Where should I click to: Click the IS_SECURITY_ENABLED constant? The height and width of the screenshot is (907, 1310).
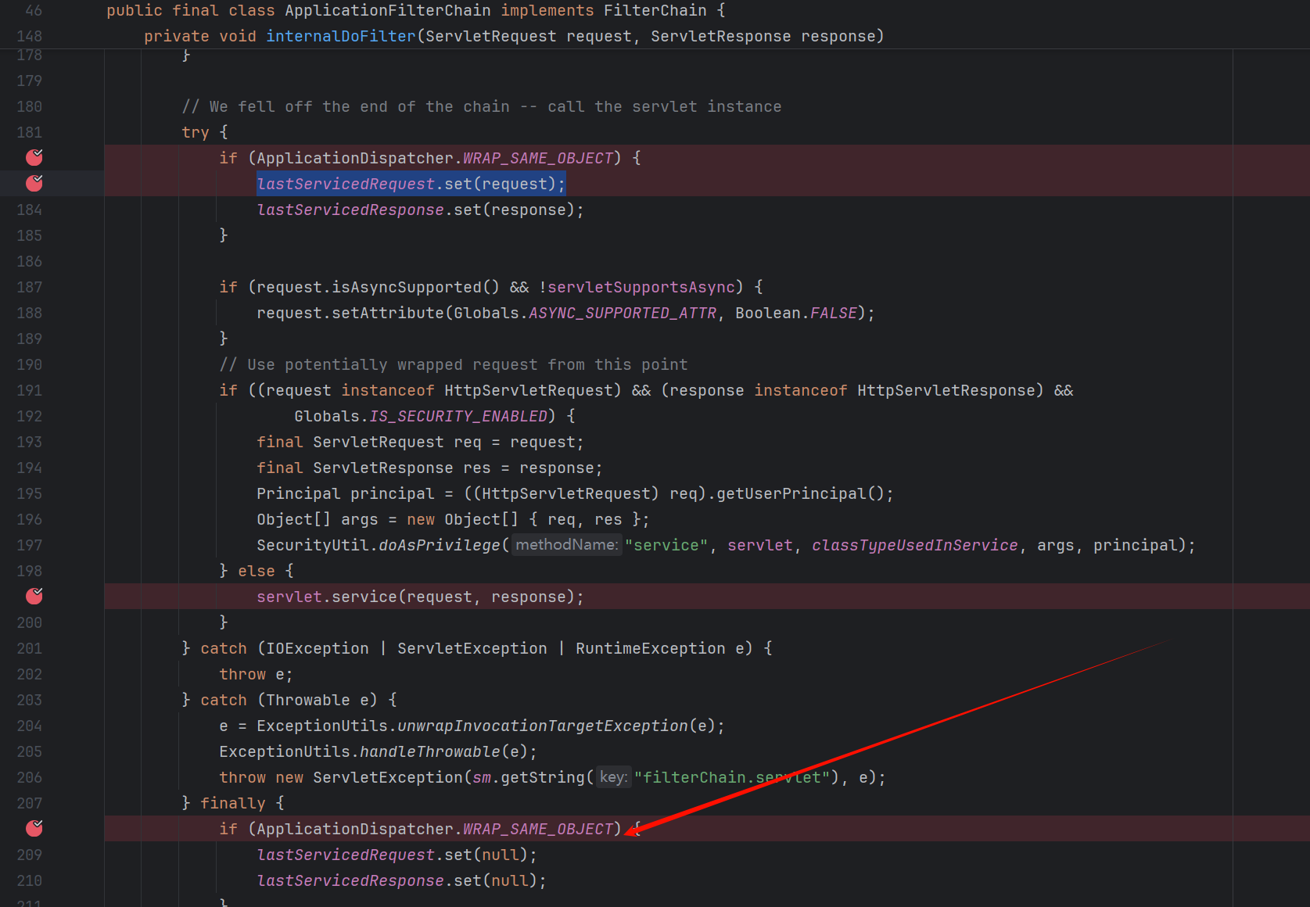458,416
